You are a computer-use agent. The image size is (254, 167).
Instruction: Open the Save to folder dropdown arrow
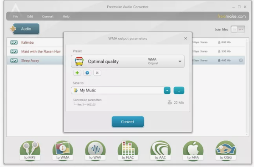[167, 90]
